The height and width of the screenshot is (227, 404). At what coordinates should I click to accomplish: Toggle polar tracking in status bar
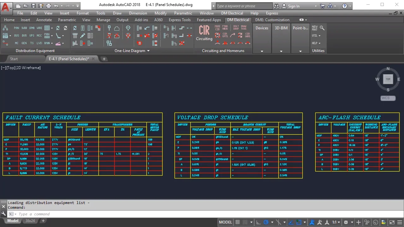(266, 222)
